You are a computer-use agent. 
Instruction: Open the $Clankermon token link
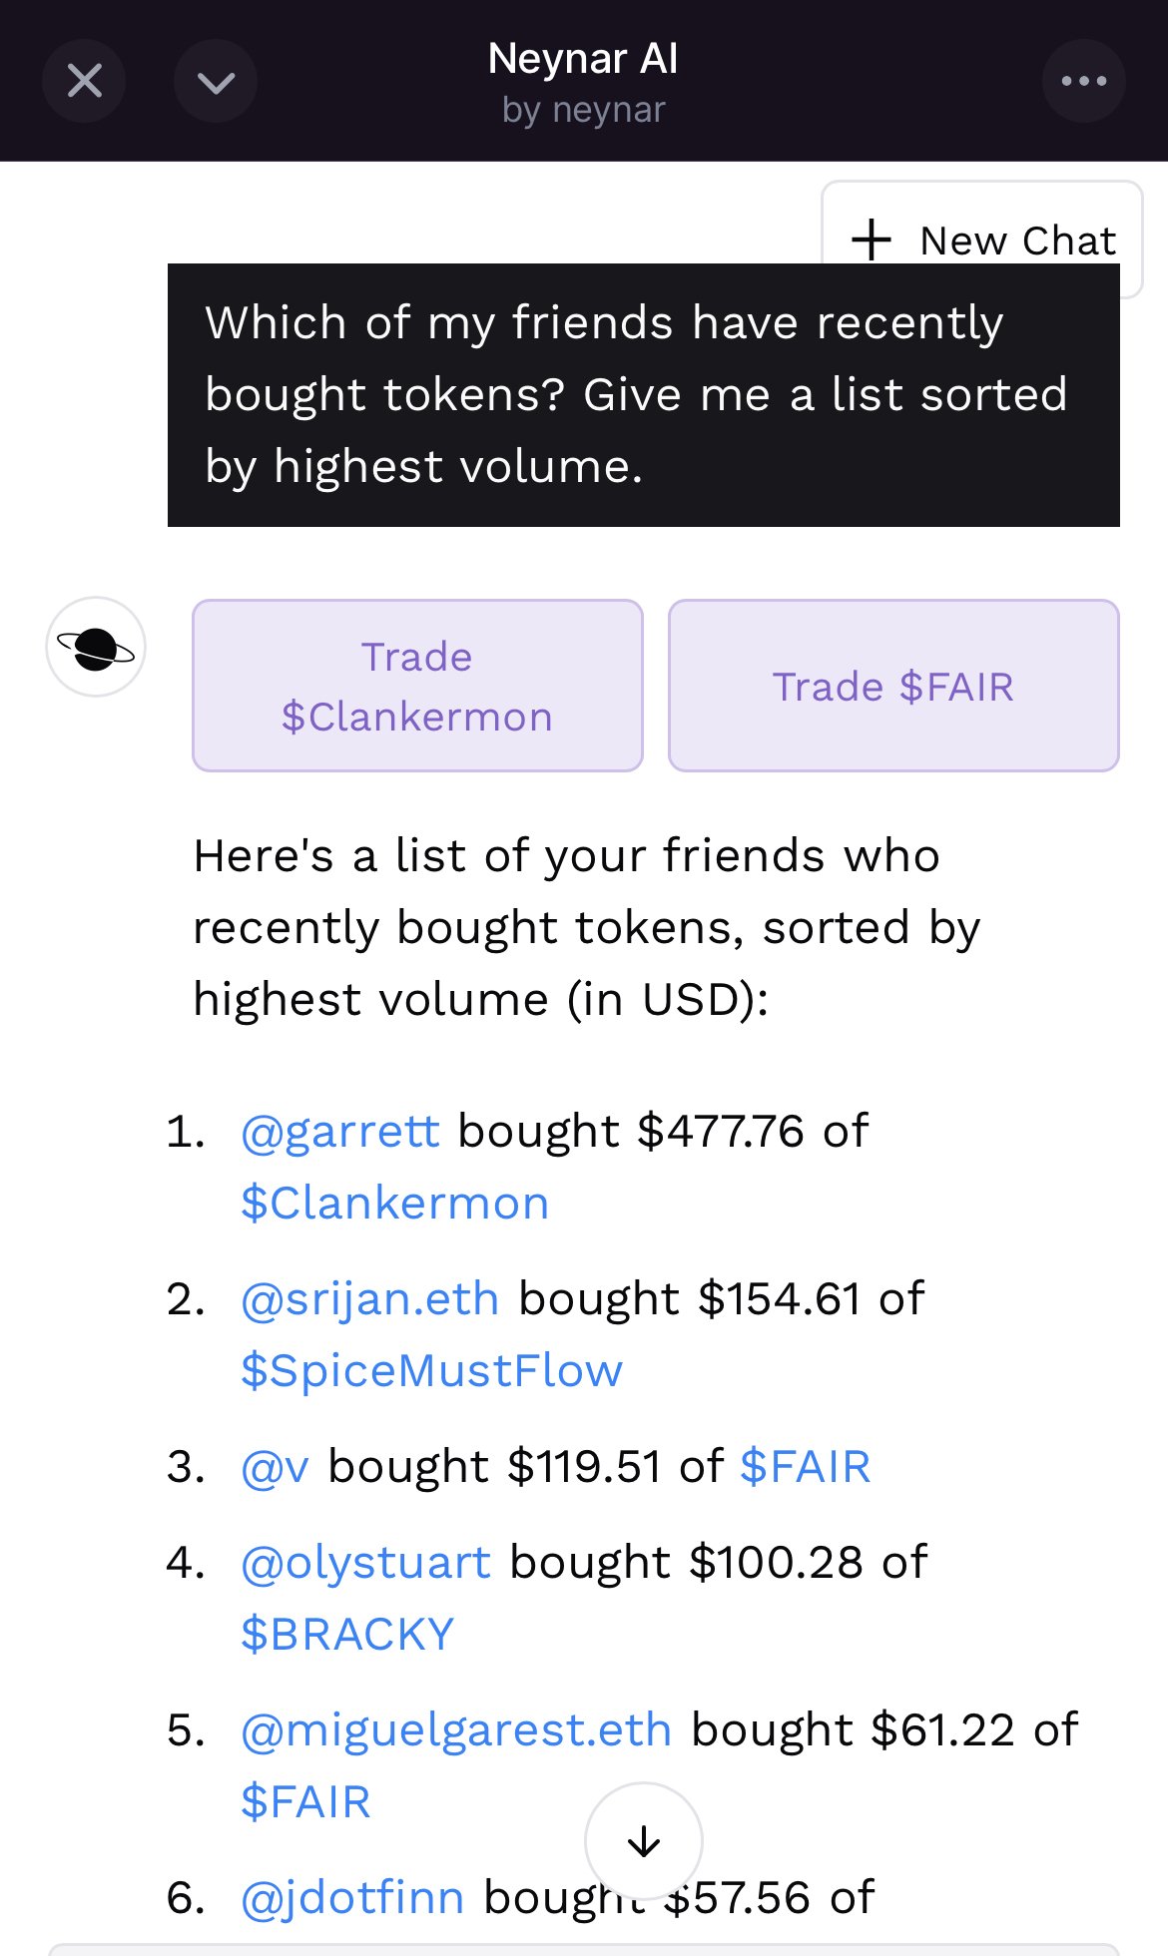395,1204
